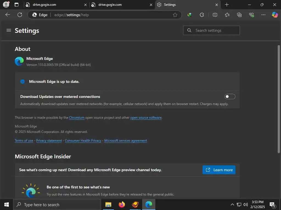Close the first drive.gogle.com tab
The height and width of the screenshot is (210, 281).
[x=86, y=5]
